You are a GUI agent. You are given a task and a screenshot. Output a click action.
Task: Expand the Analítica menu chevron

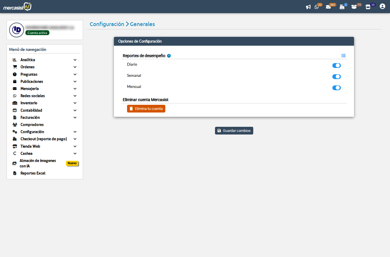pyautogui.click(x=75, y=60)
